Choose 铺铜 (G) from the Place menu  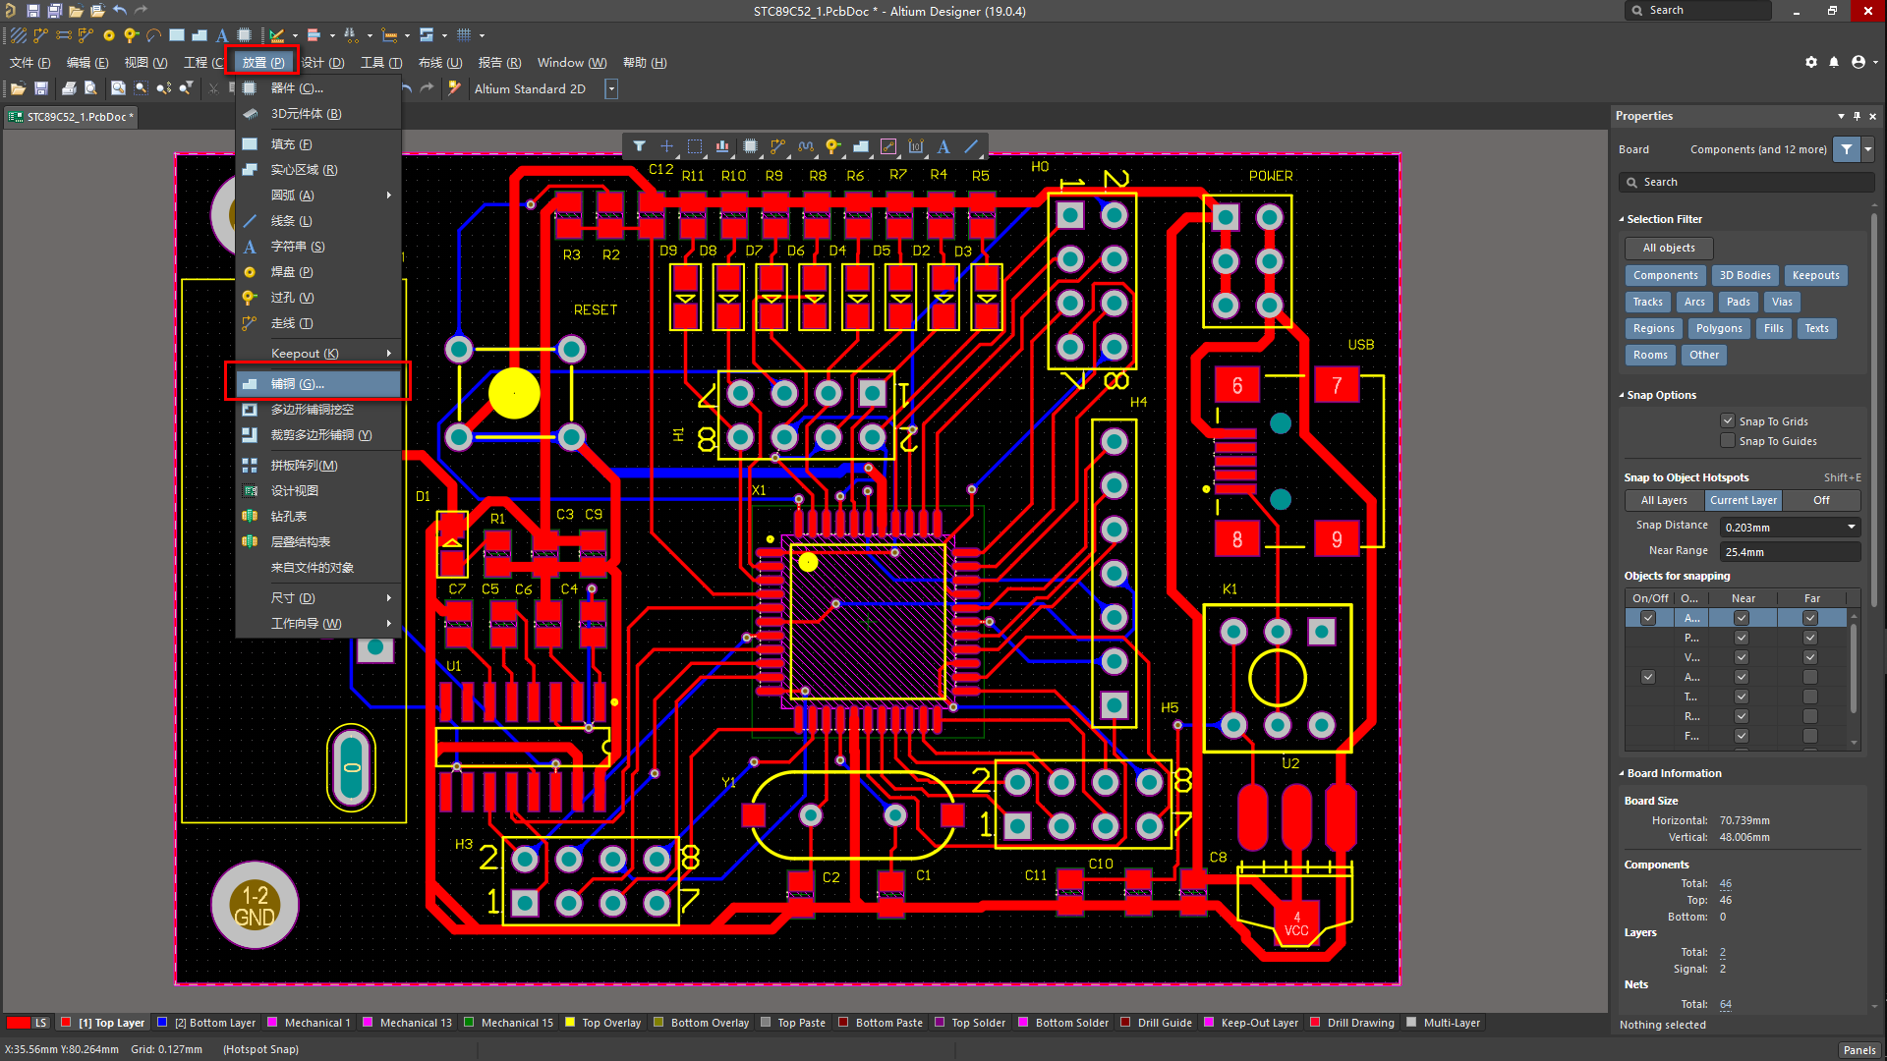click(298, 384)
